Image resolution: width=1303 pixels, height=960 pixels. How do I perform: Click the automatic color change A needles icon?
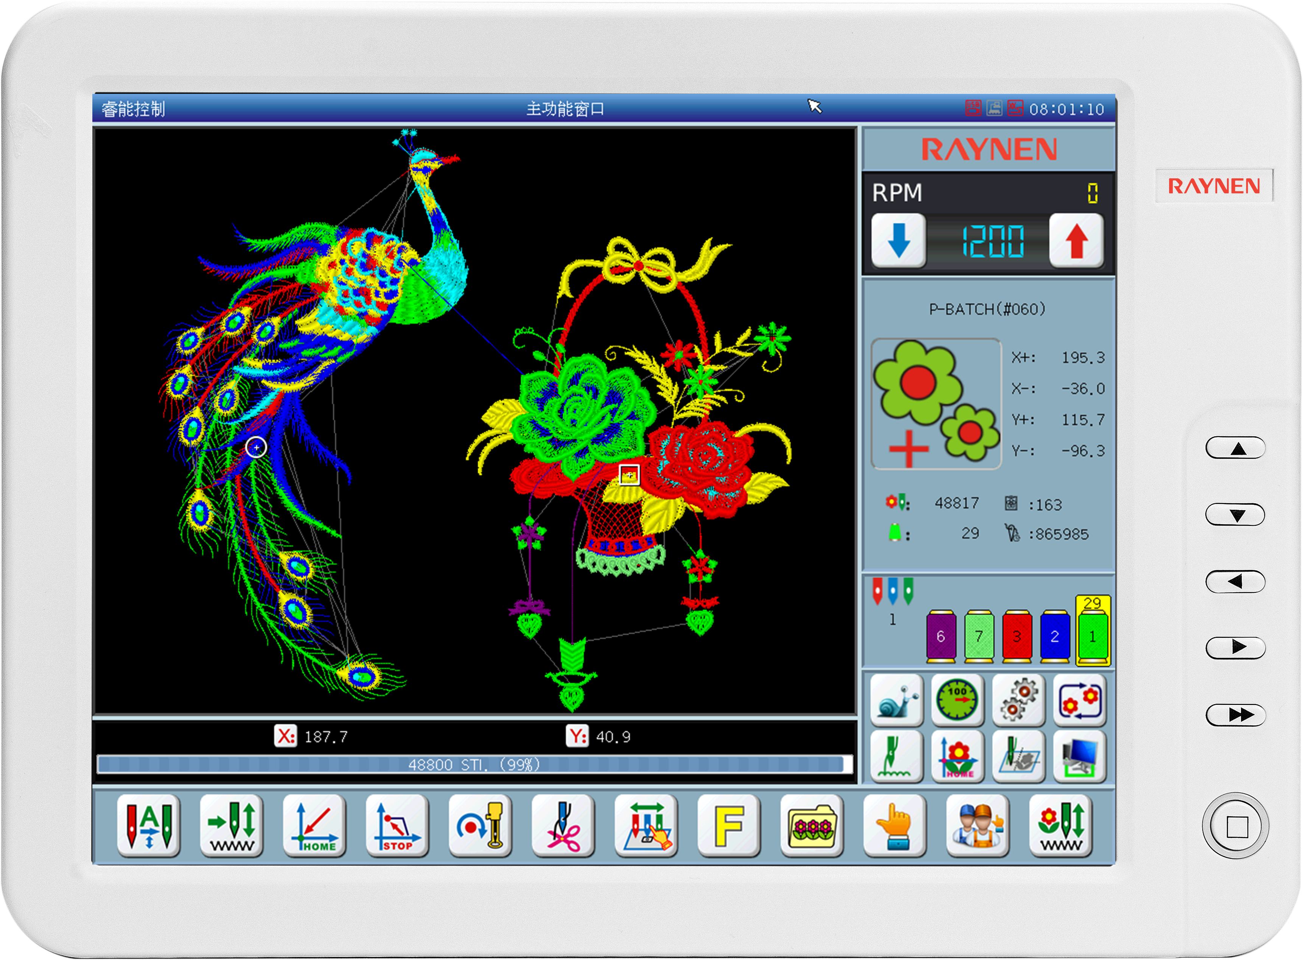[149, 826]
